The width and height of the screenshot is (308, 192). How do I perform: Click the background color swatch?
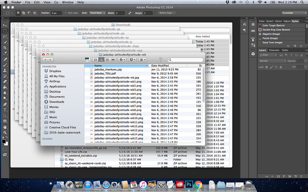(7, 144)
